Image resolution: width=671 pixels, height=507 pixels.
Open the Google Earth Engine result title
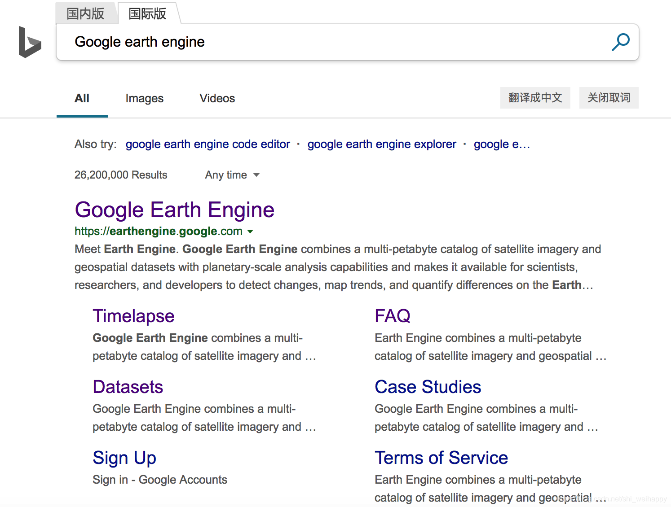(x=175, y=210)
